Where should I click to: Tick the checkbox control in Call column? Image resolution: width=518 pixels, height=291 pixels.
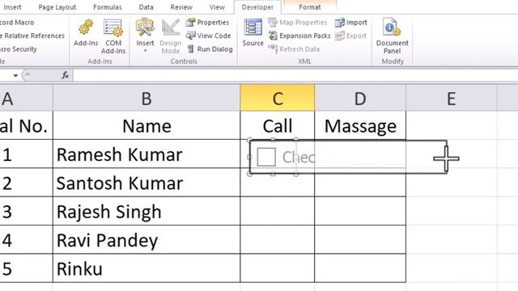coord(266,157)
